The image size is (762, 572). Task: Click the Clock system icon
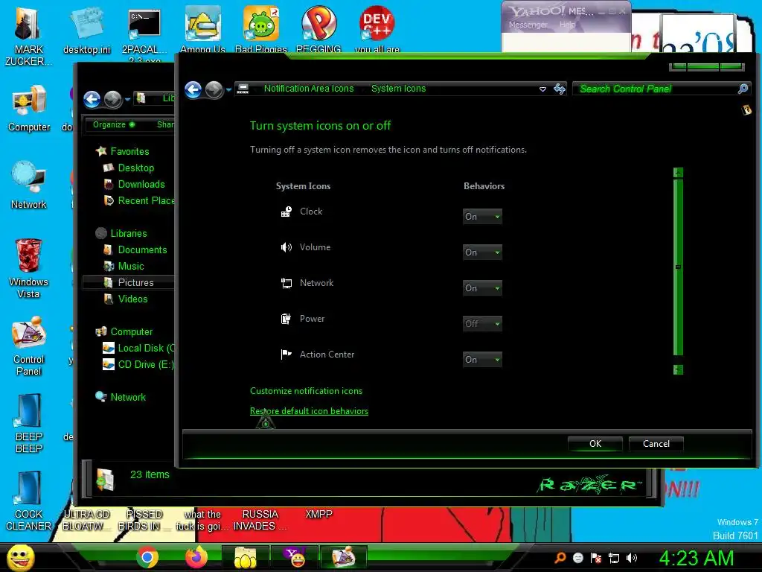point(286,212)
